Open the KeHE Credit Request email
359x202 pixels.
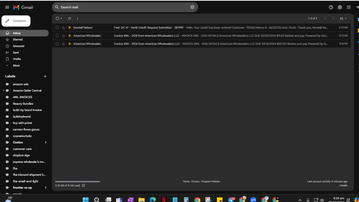(x=201, y=28)
